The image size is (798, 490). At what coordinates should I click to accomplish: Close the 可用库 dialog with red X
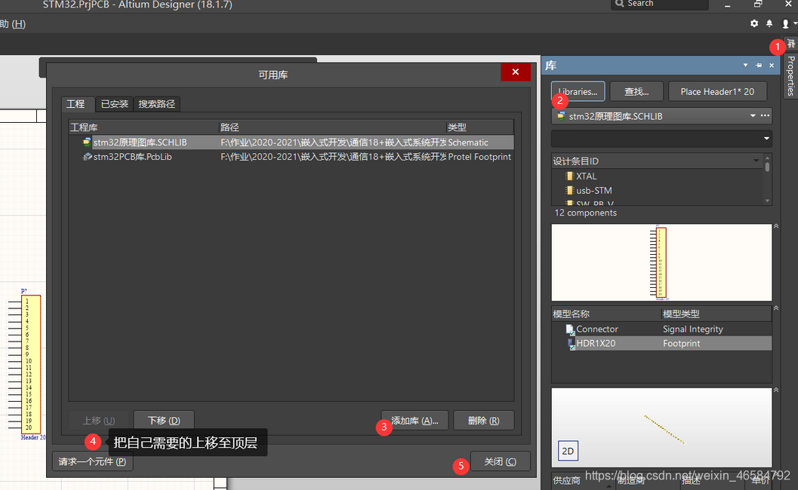point(516,72)
